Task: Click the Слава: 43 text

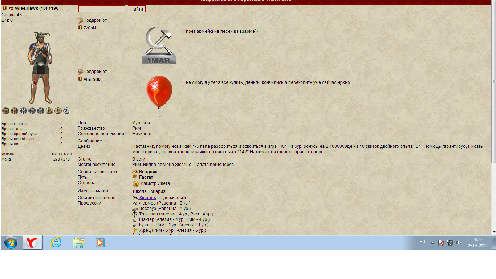Action: [x=12, y=15]
